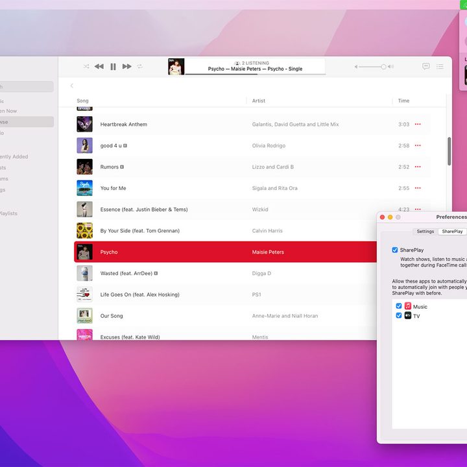Image resolution: width=467 pixels, height=467 pixels.
Task: Click Life Goes On album cover
Action: pyautogui.click(x=84, y=294)
